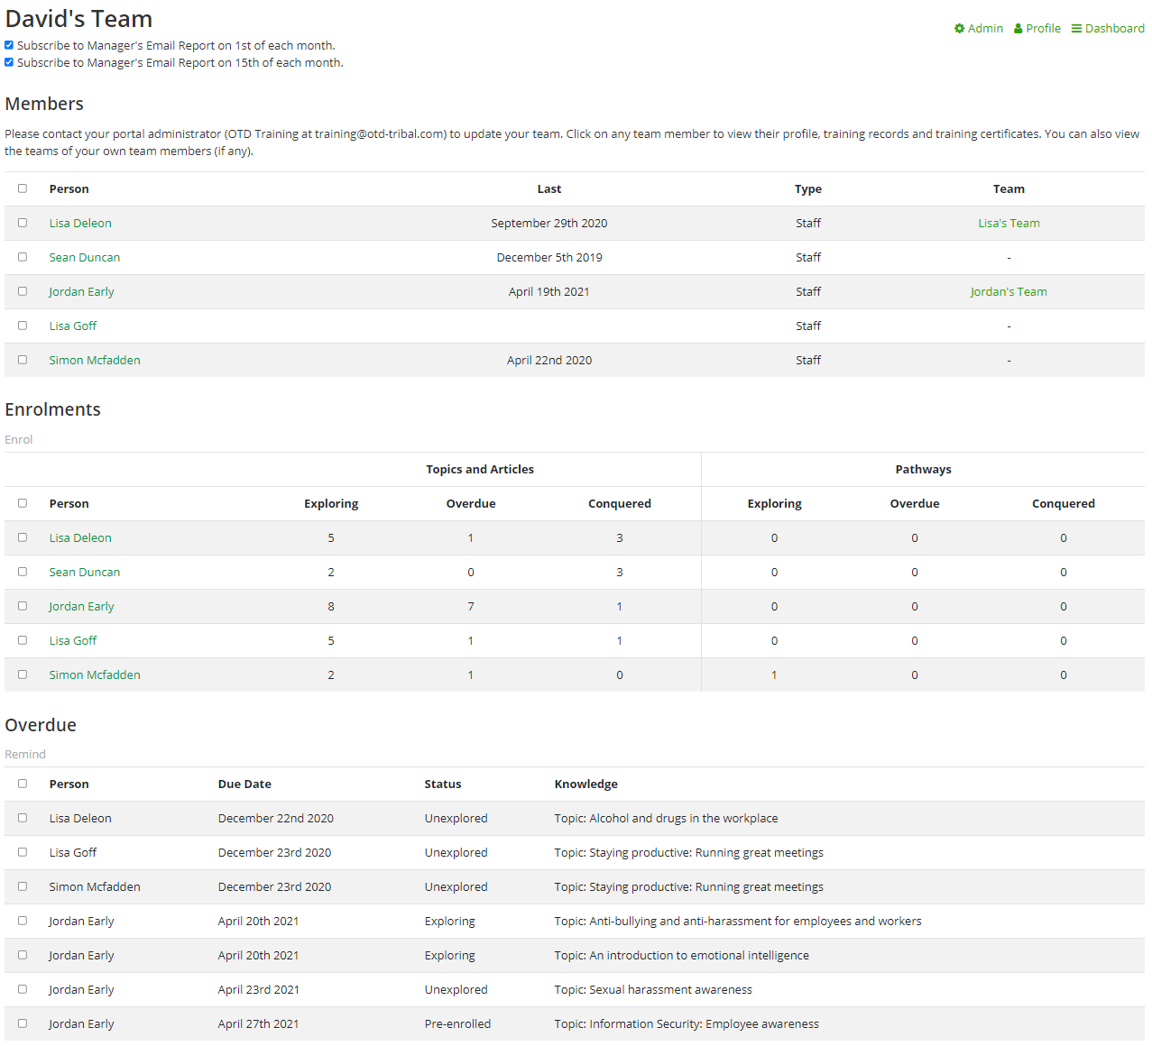Viewport: 1152px width, 1046px height.
Task: Open the Jordan's Team link
Action: click(x=1009, y=292)
